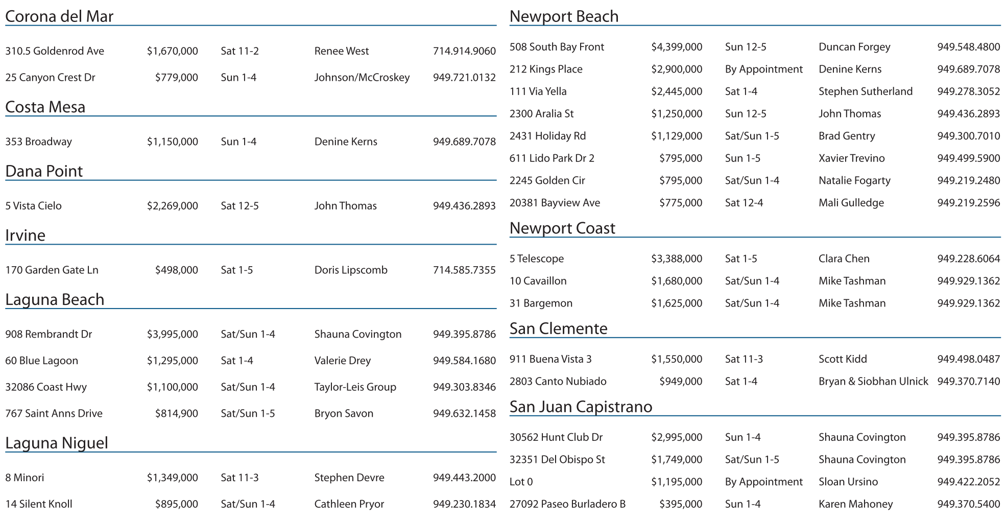Click agent name Doris Lipscomb
Viewport: 1006px width, 518px height.
tap(350, 270)
